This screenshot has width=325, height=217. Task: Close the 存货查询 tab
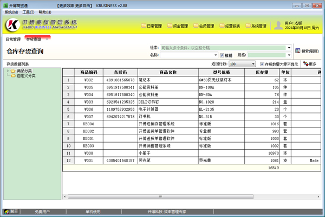47,39
